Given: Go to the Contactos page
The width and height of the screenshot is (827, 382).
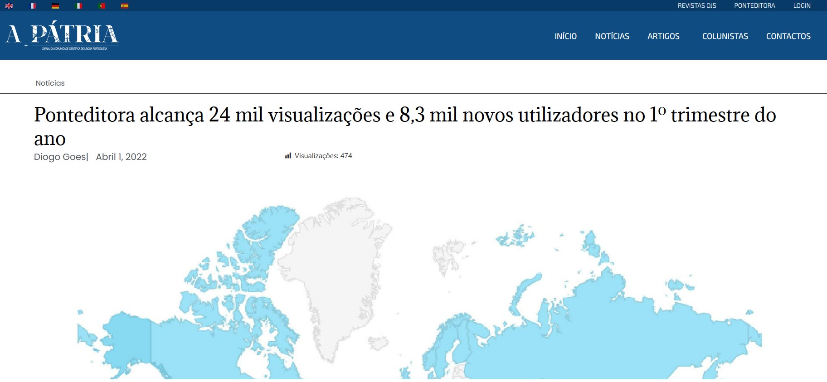Looking at the screenshot, I should pyautogui.click(x=788, y=36).
